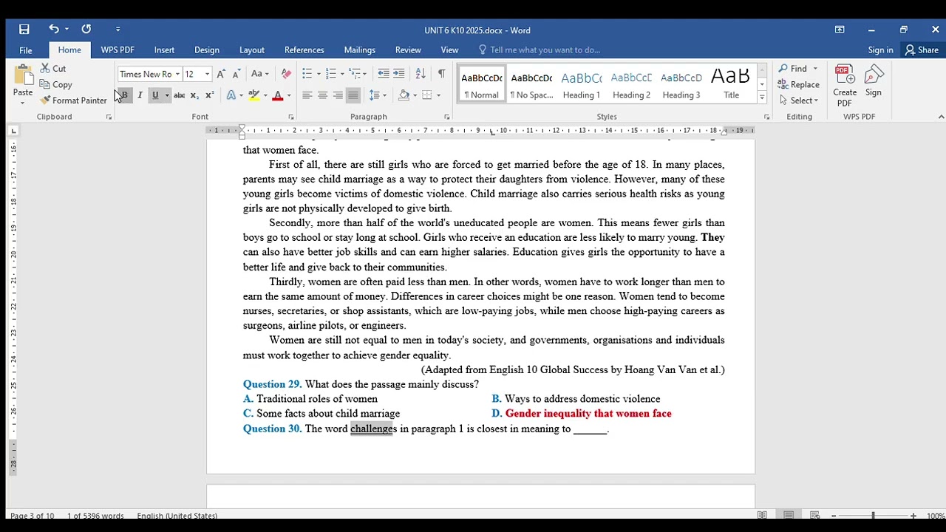Viewport: 946px width, 532px height.
Task: Switch to the Design tab
Action: (x=207, y=50)
